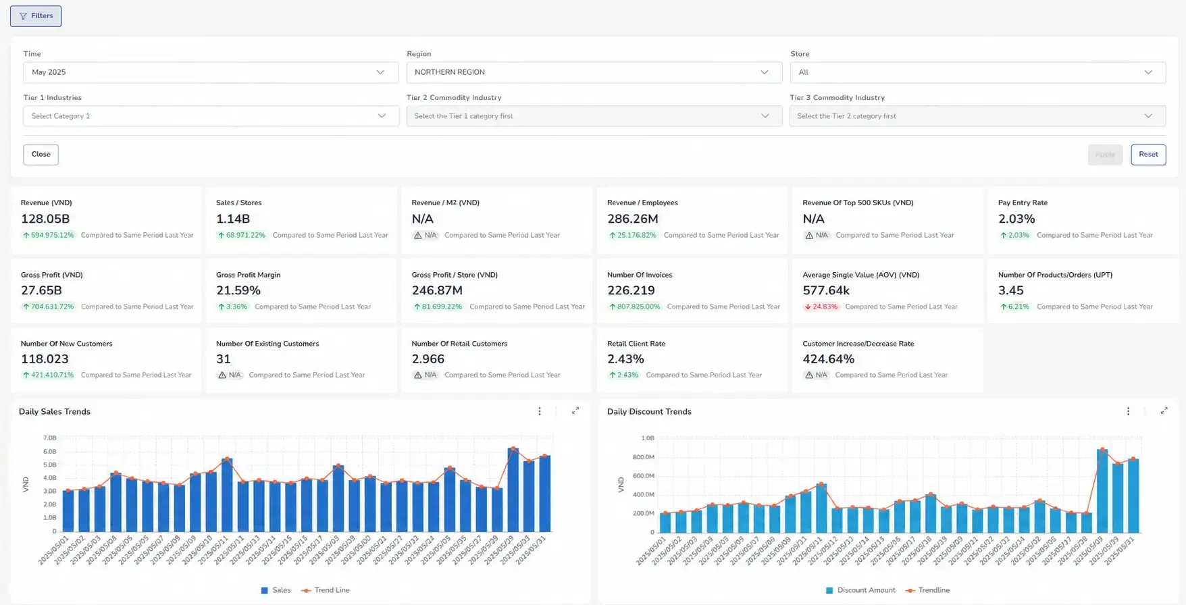
Task: Click the tallest bar in Daily Sales Trends
Action: (x=513, y=490)
